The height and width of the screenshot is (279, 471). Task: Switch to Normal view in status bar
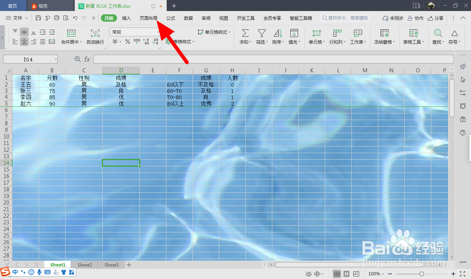(x=337, y=274)
